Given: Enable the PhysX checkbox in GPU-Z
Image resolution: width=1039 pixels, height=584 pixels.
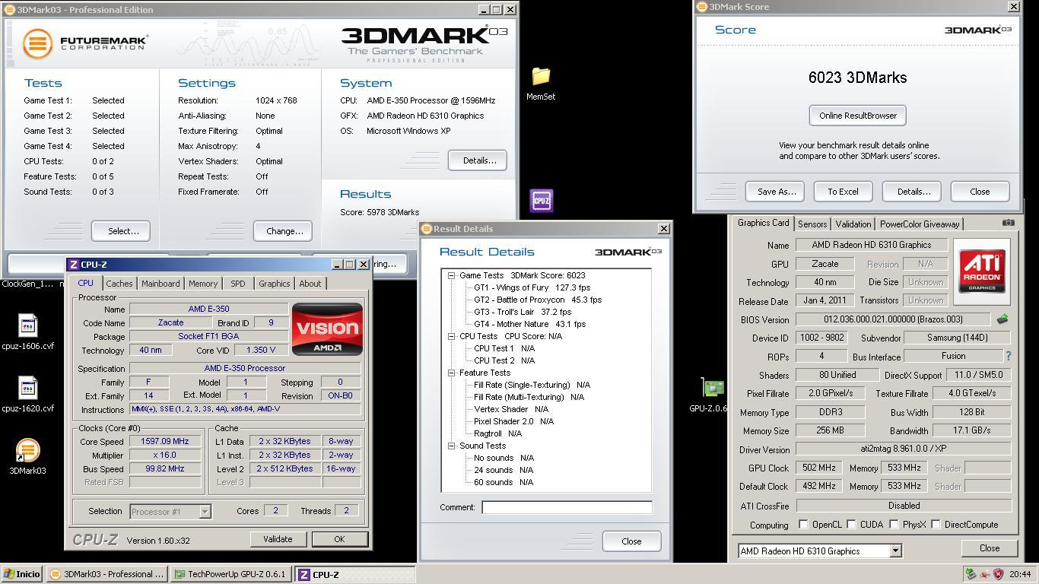Looking at the screenshot, I should [894, 525].
